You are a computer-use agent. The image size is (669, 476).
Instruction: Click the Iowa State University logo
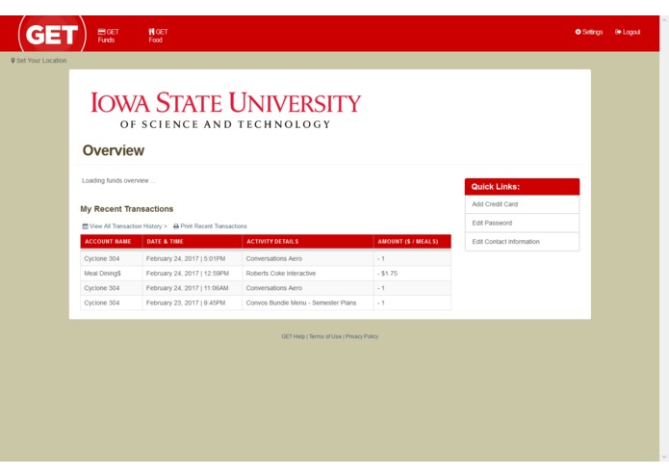[x=225, y=110]
